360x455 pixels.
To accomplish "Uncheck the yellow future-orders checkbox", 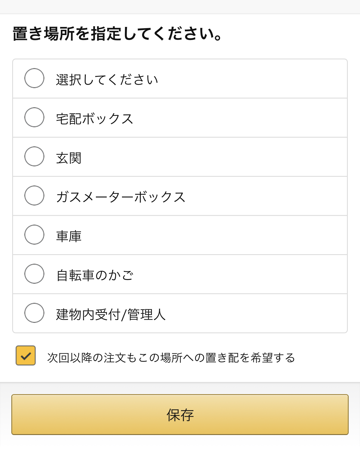I will 26,355.
